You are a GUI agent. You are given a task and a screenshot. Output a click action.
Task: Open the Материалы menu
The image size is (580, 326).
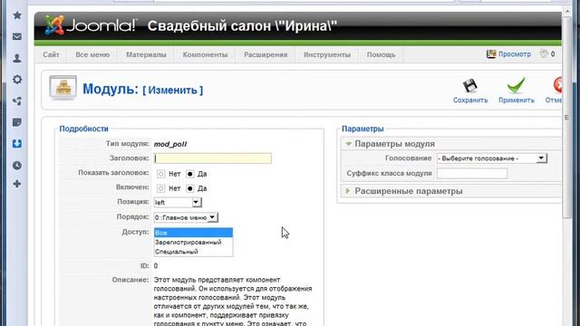coord(146,54)
